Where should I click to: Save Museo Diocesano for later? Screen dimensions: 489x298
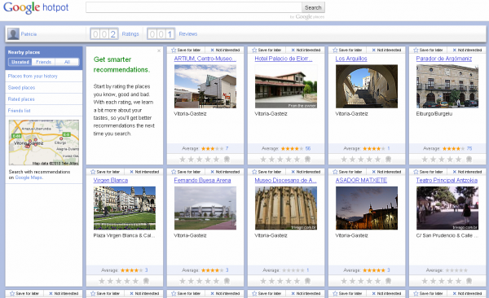click(267, 172)
